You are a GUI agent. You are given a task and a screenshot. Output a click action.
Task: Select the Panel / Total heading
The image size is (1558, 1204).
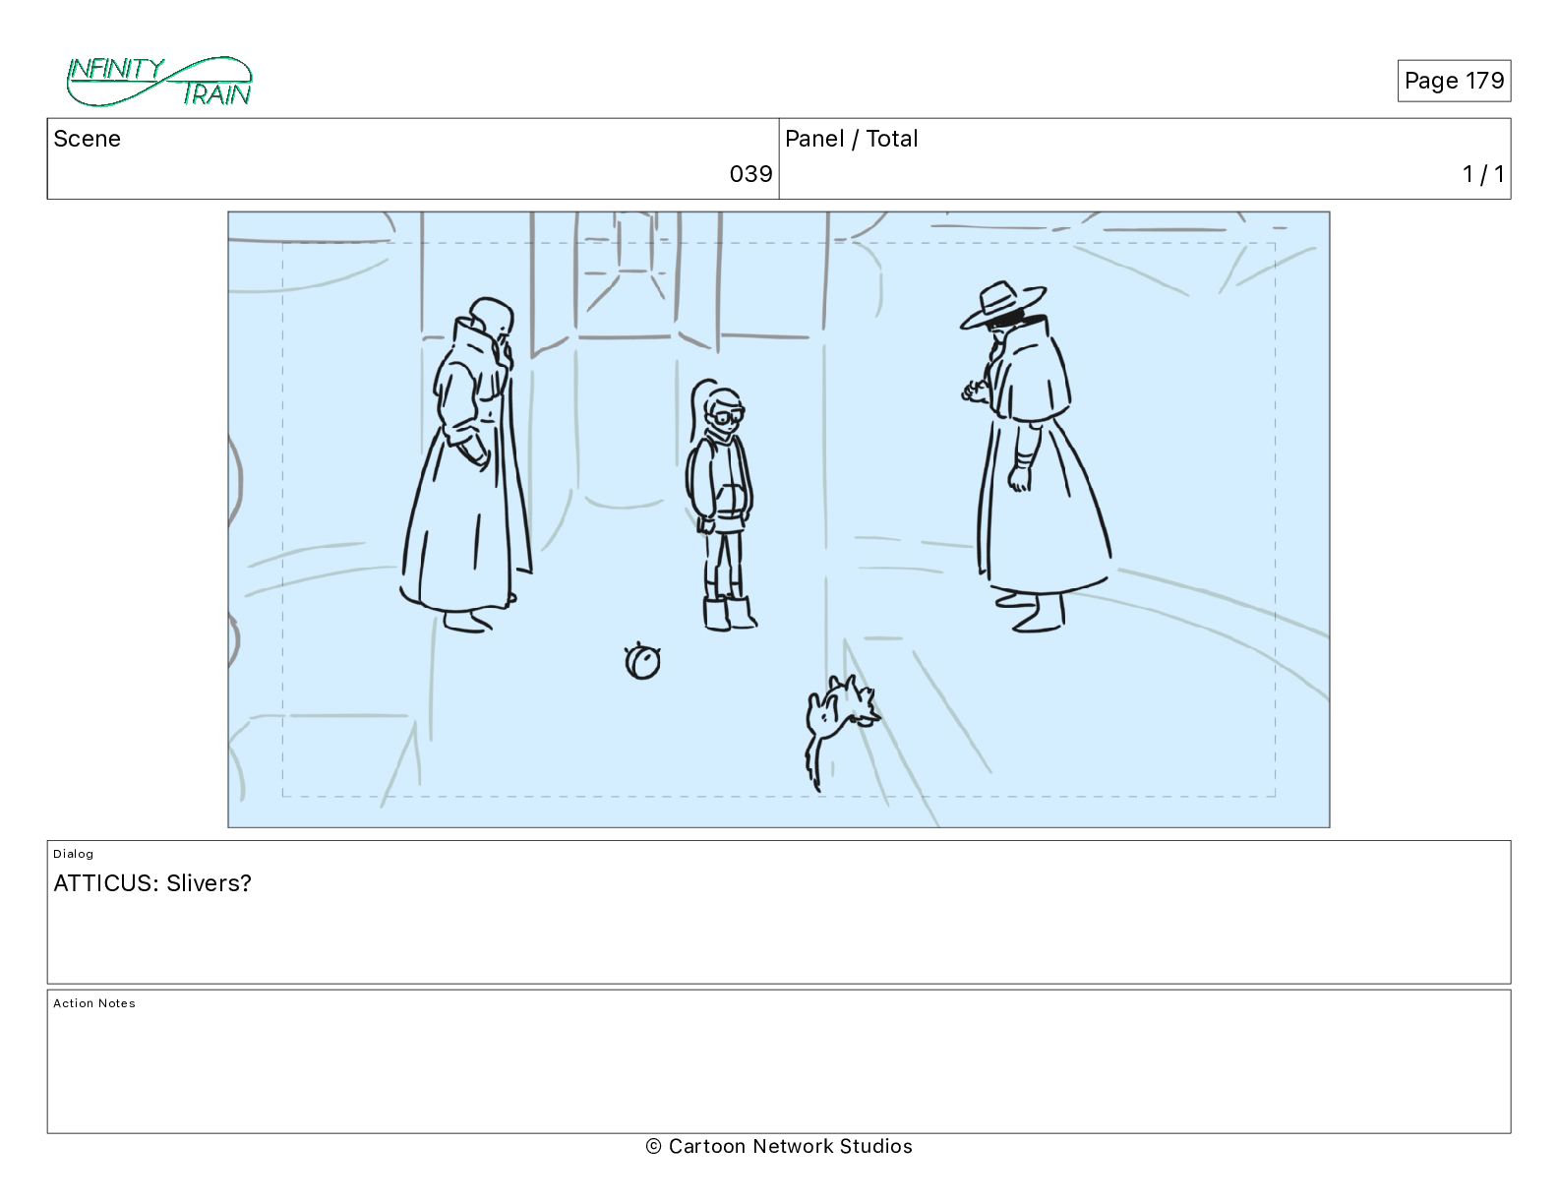[852, 139]
